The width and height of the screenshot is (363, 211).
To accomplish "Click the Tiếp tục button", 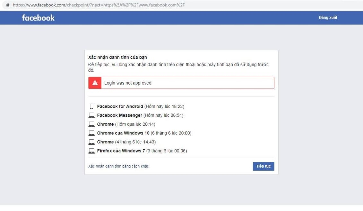I will coord(263,166).
